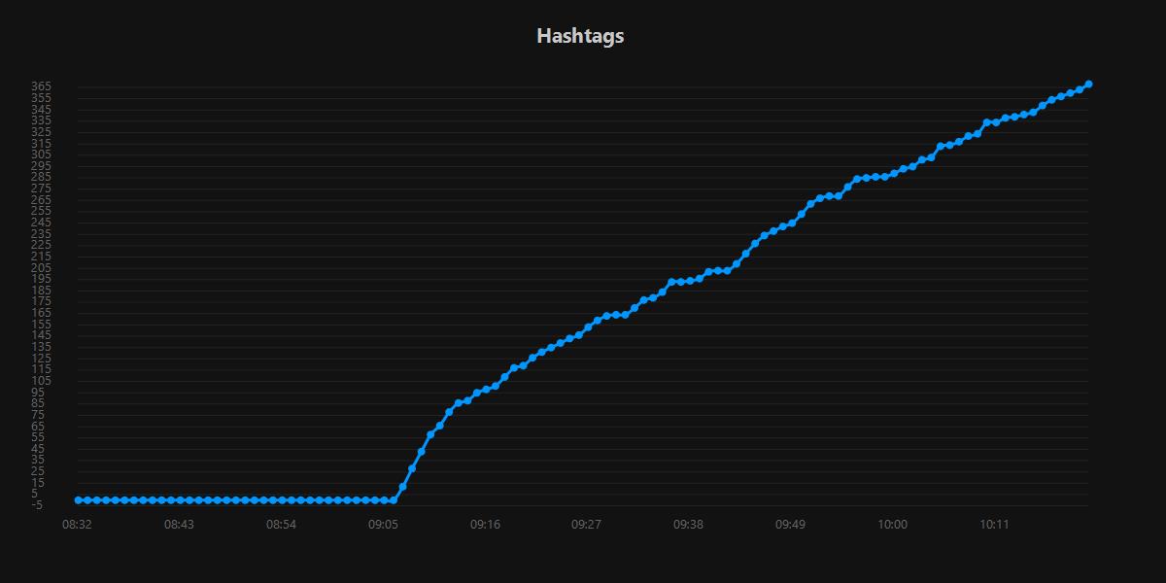Click the 09:49 x-axis label
The height and width of the screenshot is (583, 1166).
pos(792,523)
